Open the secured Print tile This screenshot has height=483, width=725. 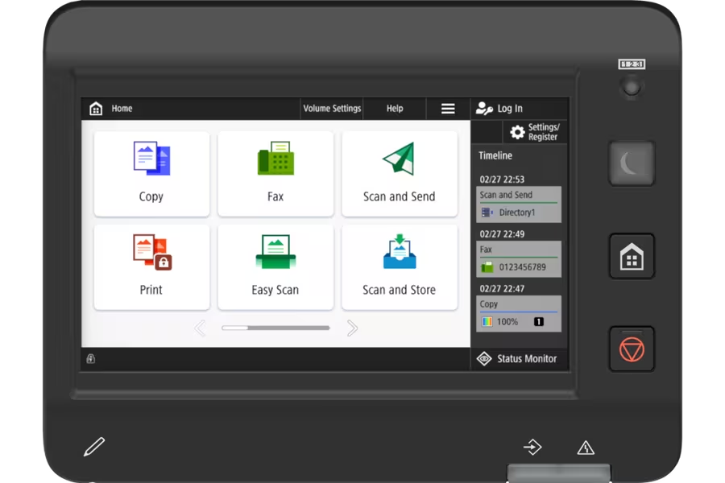coord(151,266)
